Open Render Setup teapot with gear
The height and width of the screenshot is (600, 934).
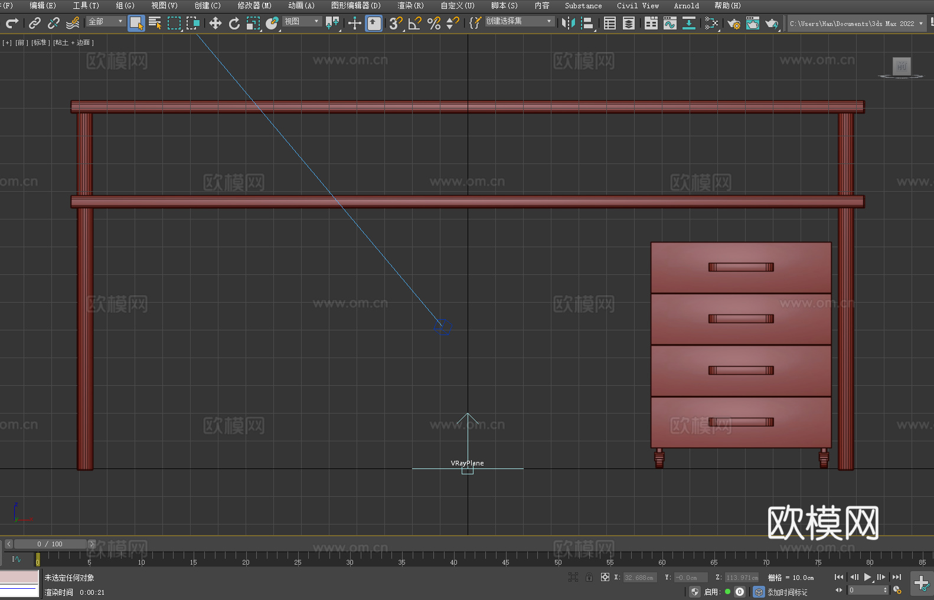coord(734,23)
